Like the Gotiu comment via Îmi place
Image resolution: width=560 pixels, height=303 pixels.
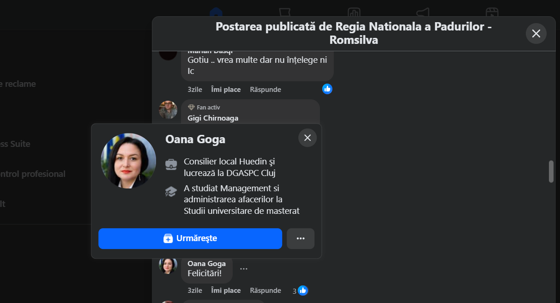tap(226, 90)
